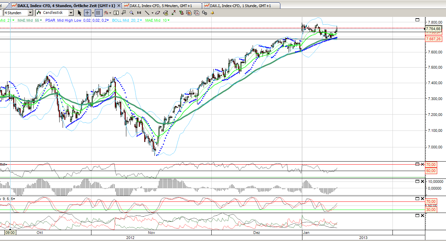The height and width of the screenshot is (241, 446).
Task: Select the pointer selection tool
Action: pos(79,13)
